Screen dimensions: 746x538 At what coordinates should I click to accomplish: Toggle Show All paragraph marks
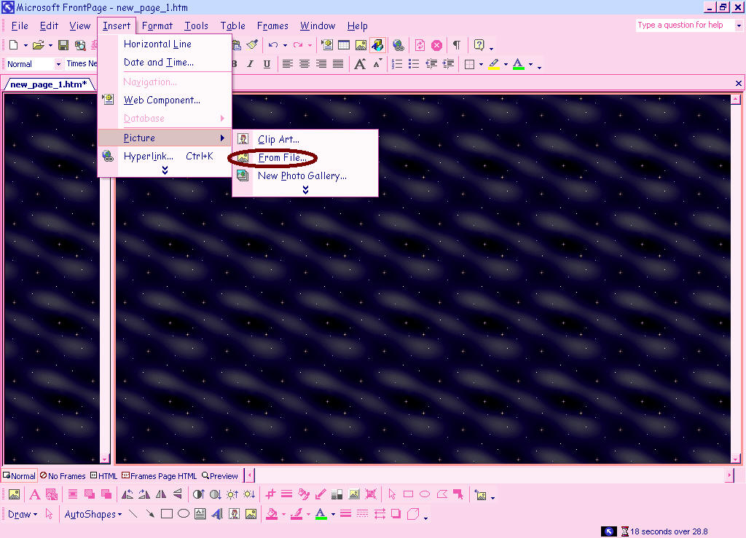456,44
